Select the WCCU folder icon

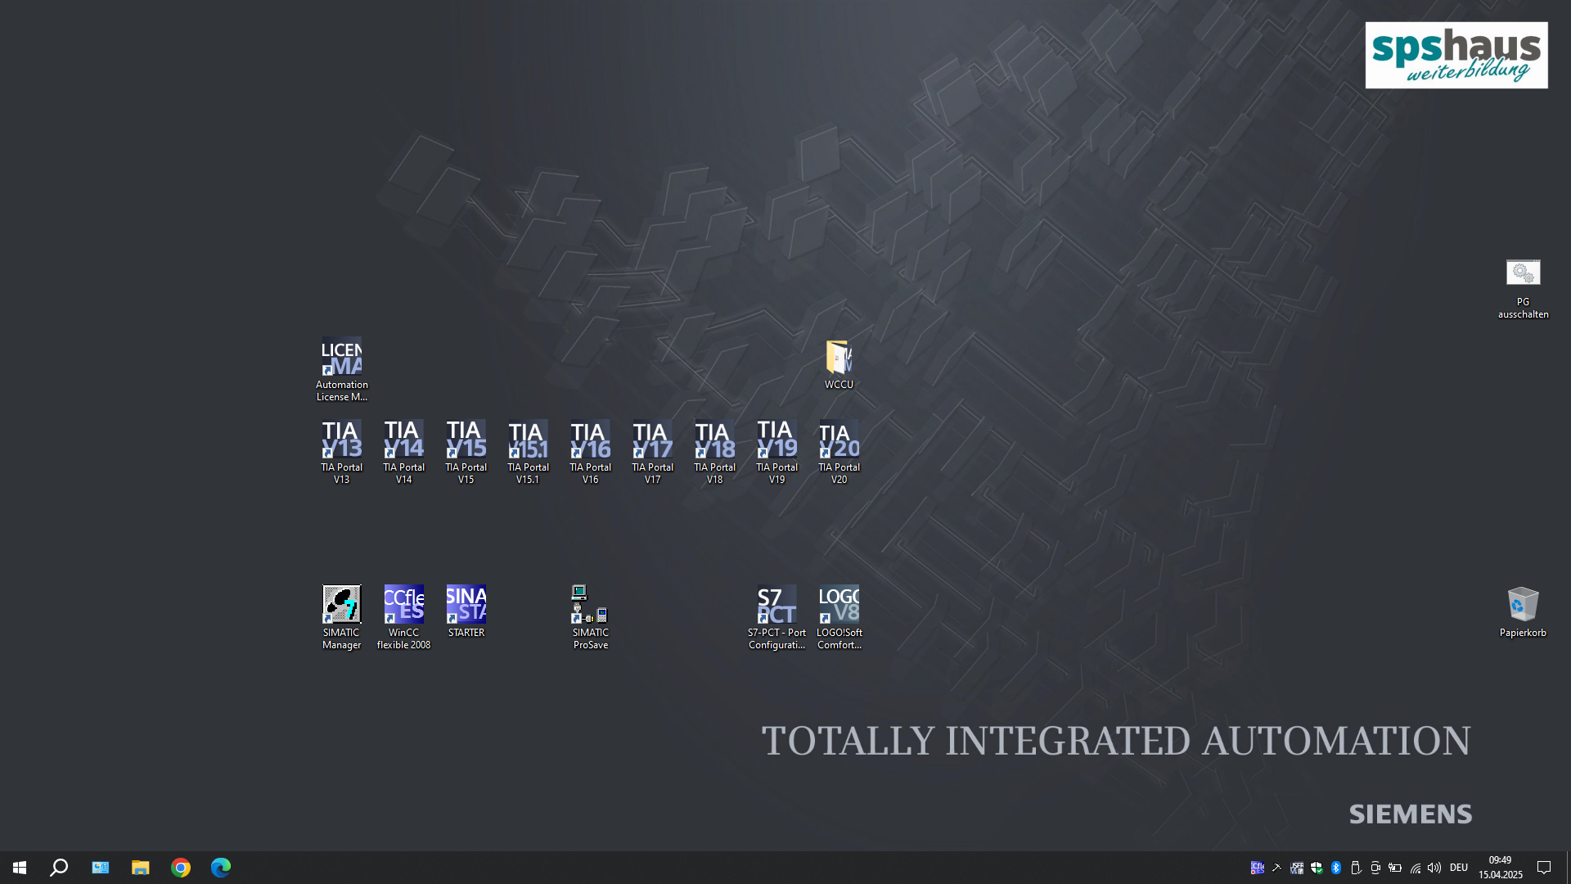(839, 364)
